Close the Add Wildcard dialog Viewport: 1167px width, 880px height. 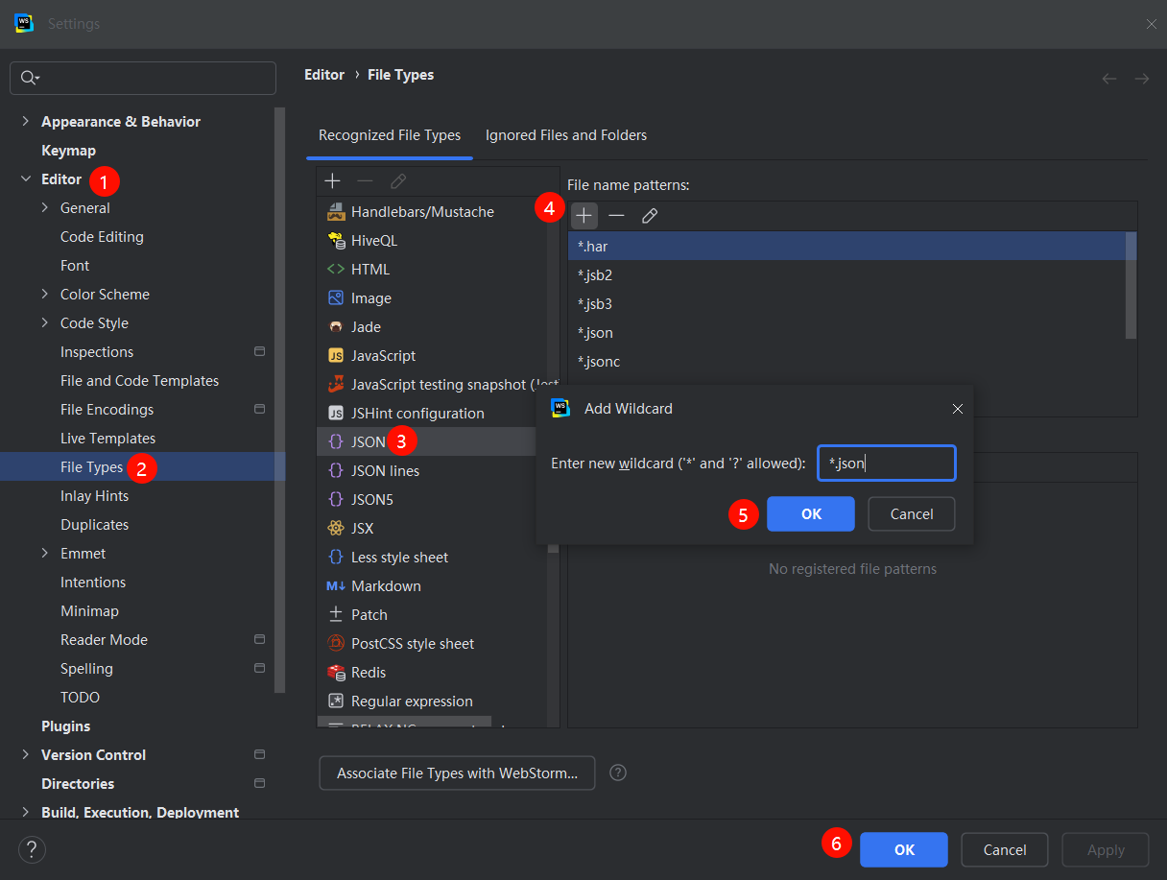(957, 409)
